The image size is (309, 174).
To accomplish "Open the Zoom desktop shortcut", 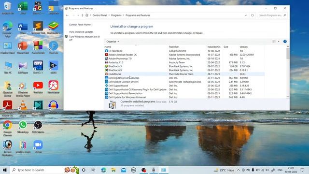I will pyautogui.click(x=38, y=147).
